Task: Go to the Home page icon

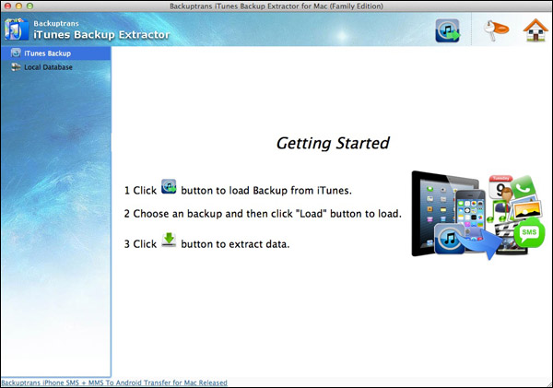Action: [535, 30]
